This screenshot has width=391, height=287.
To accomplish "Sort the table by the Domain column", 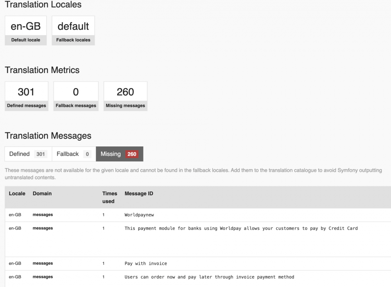I will pyautogui.click(x=42, y=193).
